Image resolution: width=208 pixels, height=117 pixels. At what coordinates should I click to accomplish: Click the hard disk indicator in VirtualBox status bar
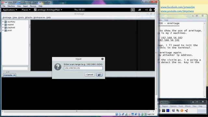pos(116,114)
